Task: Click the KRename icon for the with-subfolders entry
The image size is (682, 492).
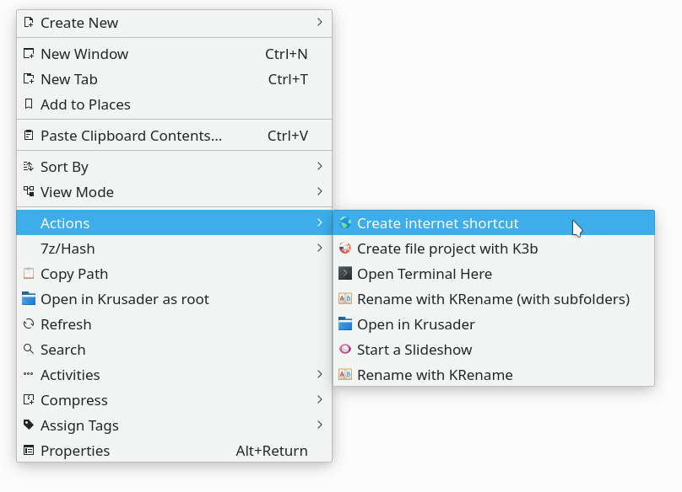Action: coord(345,298)
